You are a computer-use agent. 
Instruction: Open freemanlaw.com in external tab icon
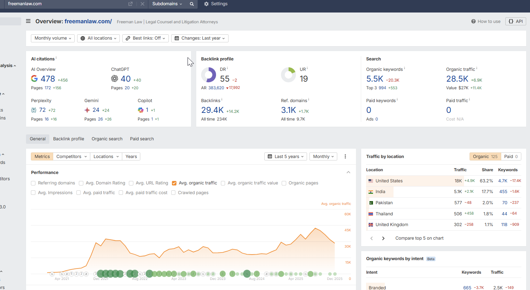pos(130,4)
